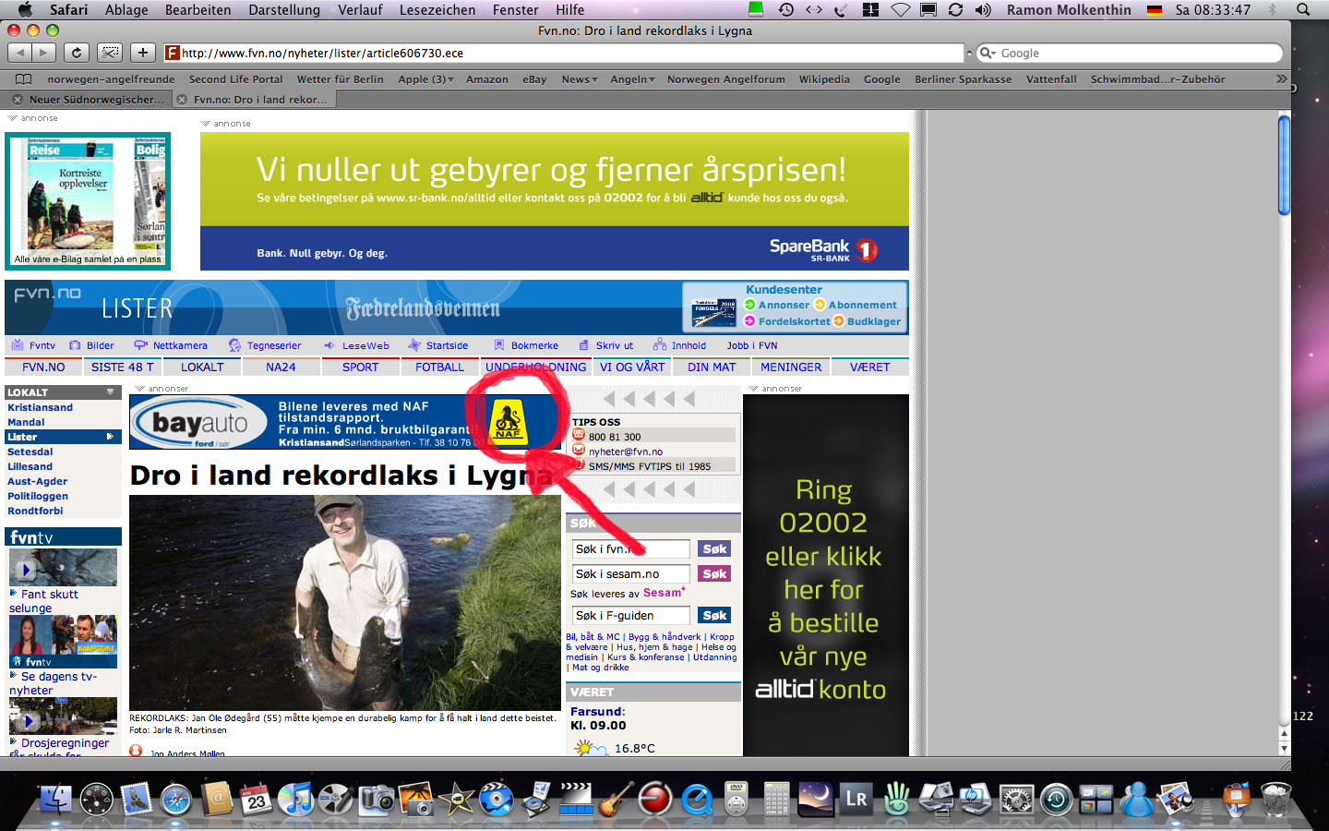
Task: Click the volume icon in the menu bar
Action: (983, 10)
